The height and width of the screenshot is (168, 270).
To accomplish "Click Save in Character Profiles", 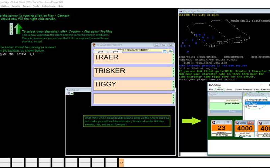I will [x=115, y=52].
